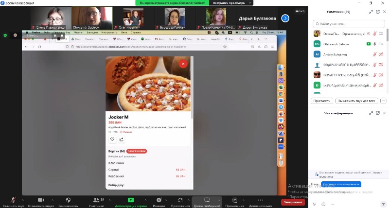Screen dimensions: 389x208
Task: Open More options ellipsis in toolbar
Action: (260, 202)
